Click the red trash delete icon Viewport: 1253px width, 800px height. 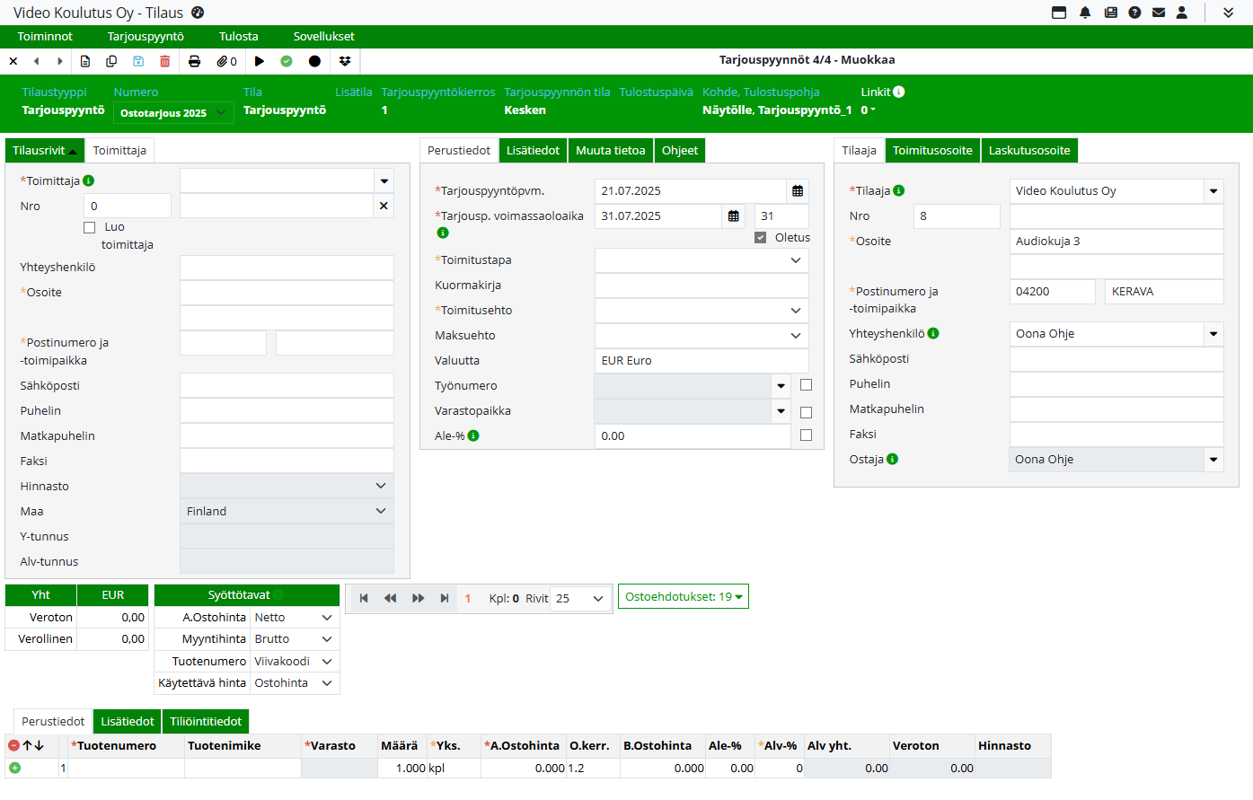(x=164, y=61)
